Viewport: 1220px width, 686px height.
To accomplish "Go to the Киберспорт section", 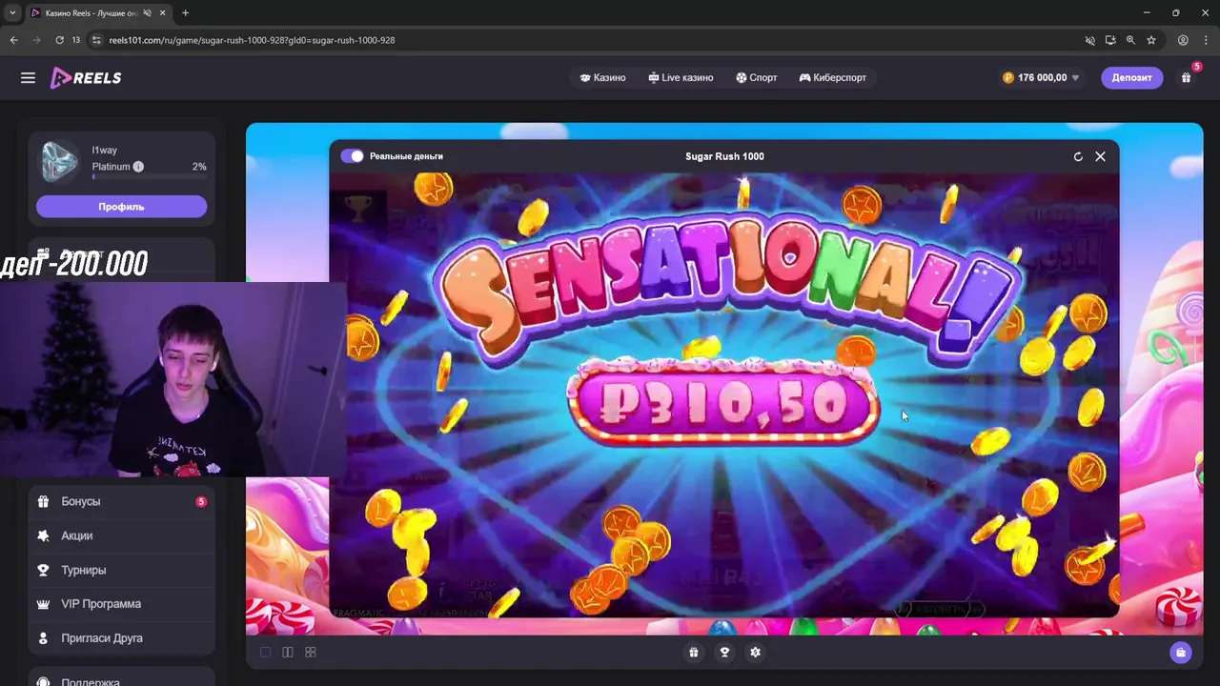I will (x=832, y=78).
